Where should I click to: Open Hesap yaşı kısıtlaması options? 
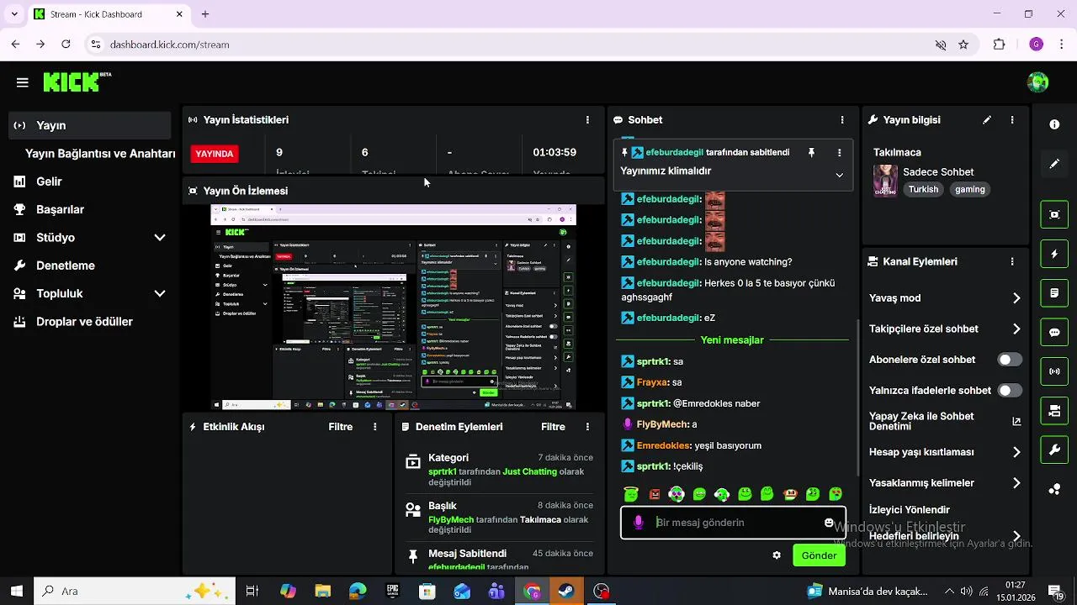[x=945, y=452]
